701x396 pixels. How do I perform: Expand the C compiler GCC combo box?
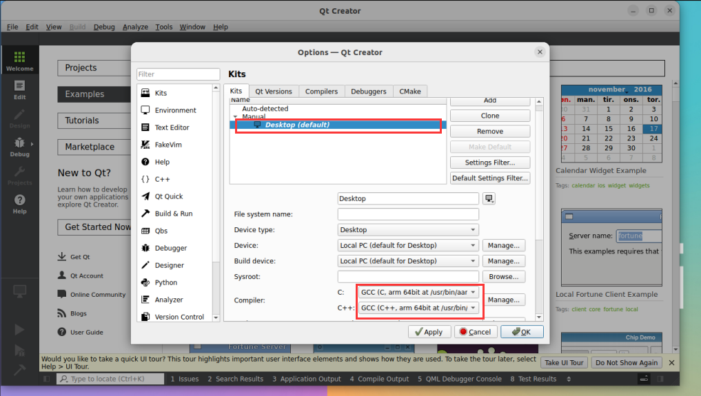pyautogui.click(x=418, y=293)
